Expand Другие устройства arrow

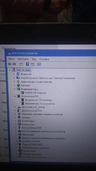(15, 111)
